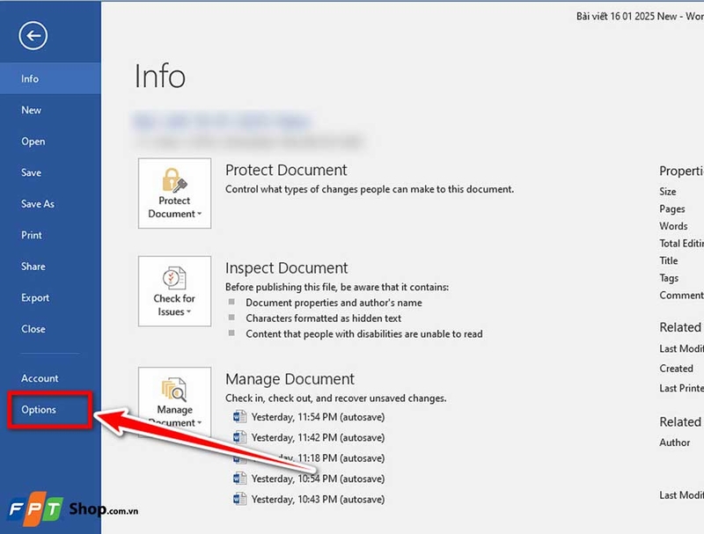Open the Print page
This screenshot has height=534, width=704.
point(50,235)
